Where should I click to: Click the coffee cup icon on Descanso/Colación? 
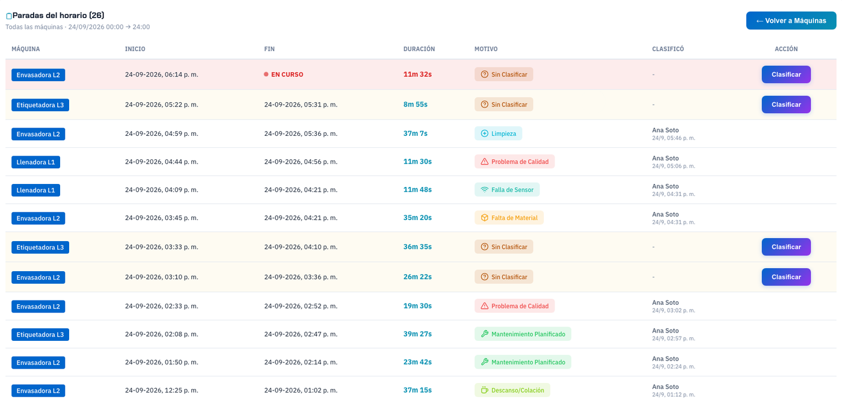[484, 390]
